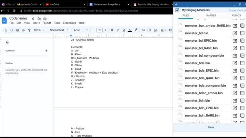Click the browser address bar URL
The image size is (246, 138).
click(x=81, y=11)
